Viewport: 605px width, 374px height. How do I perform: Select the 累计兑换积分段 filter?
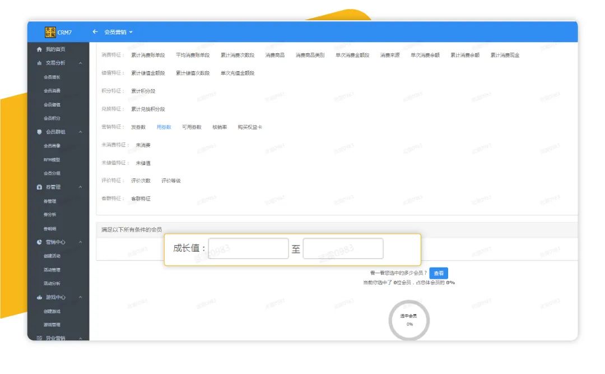coord(148,109)
